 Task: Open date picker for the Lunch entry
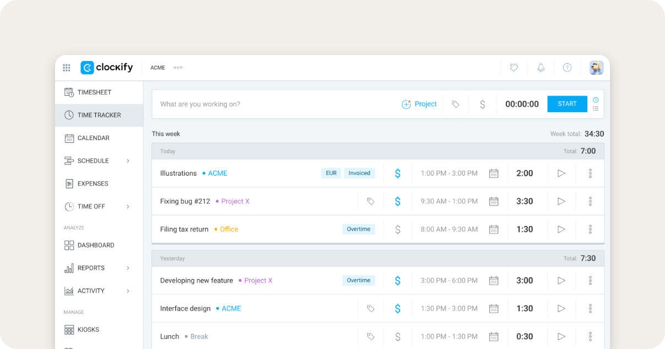tap(494, 336)
